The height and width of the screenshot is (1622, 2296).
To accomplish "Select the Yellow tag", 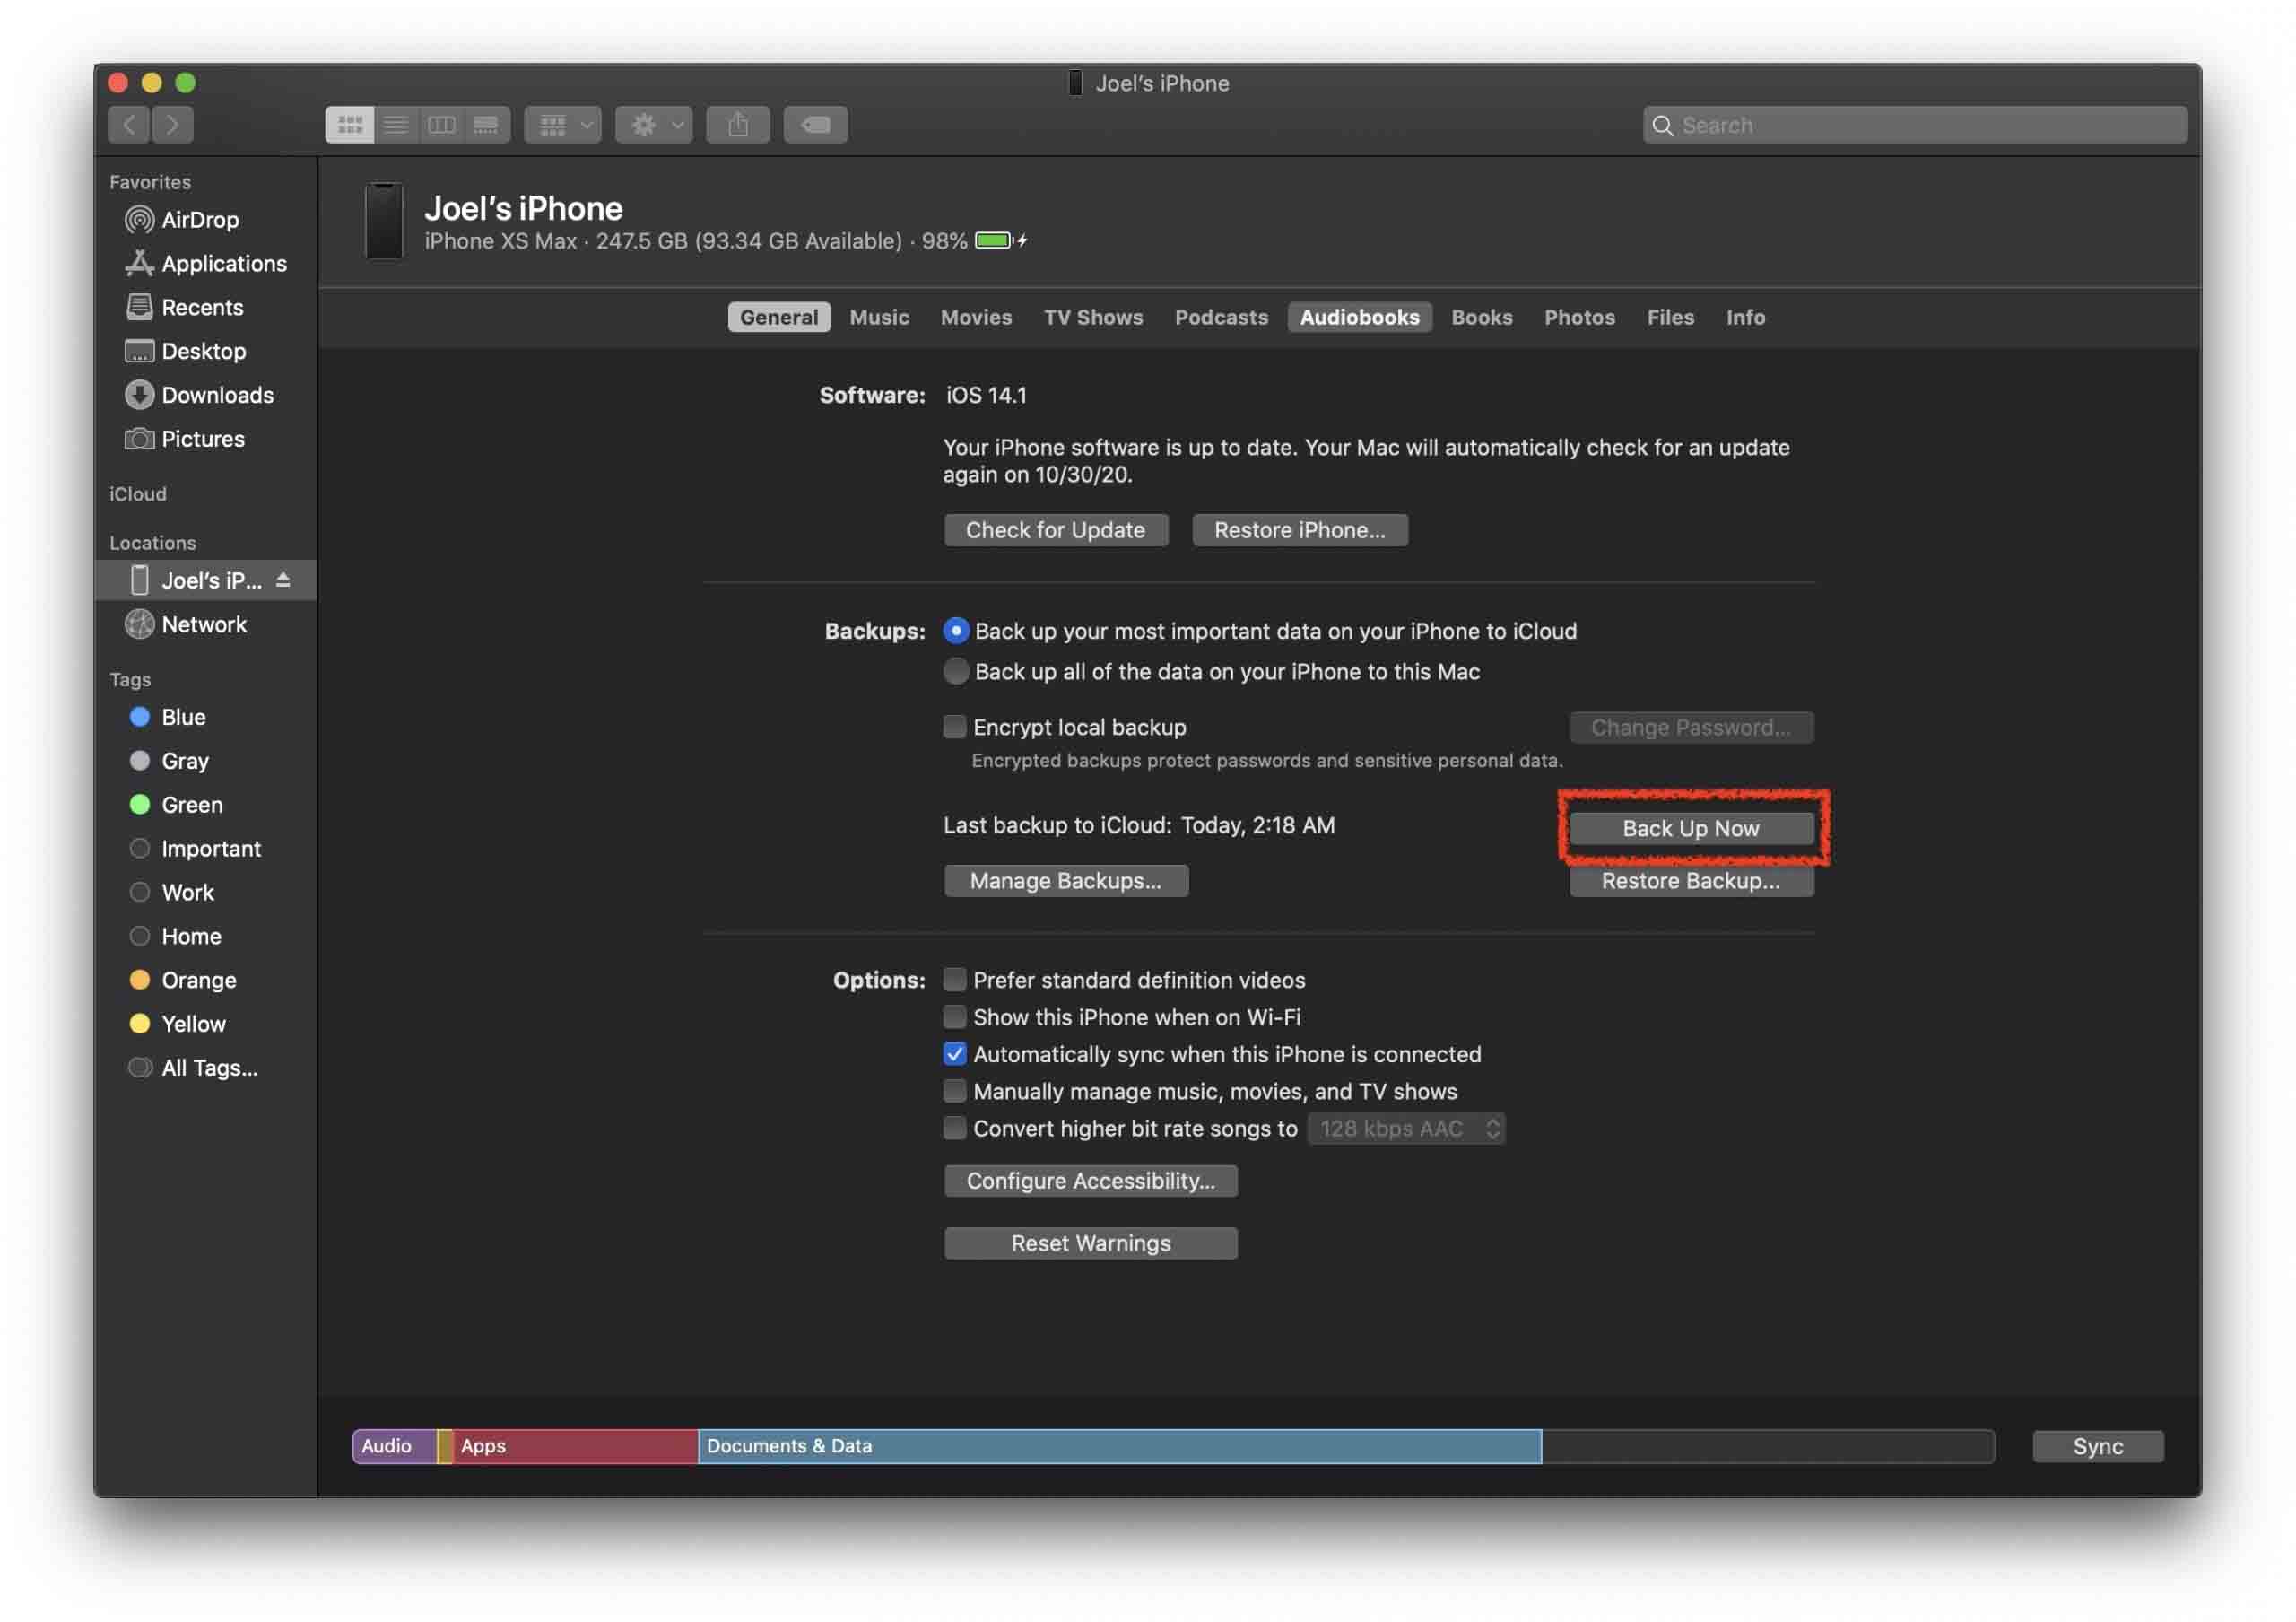I will coord(178,1025).
